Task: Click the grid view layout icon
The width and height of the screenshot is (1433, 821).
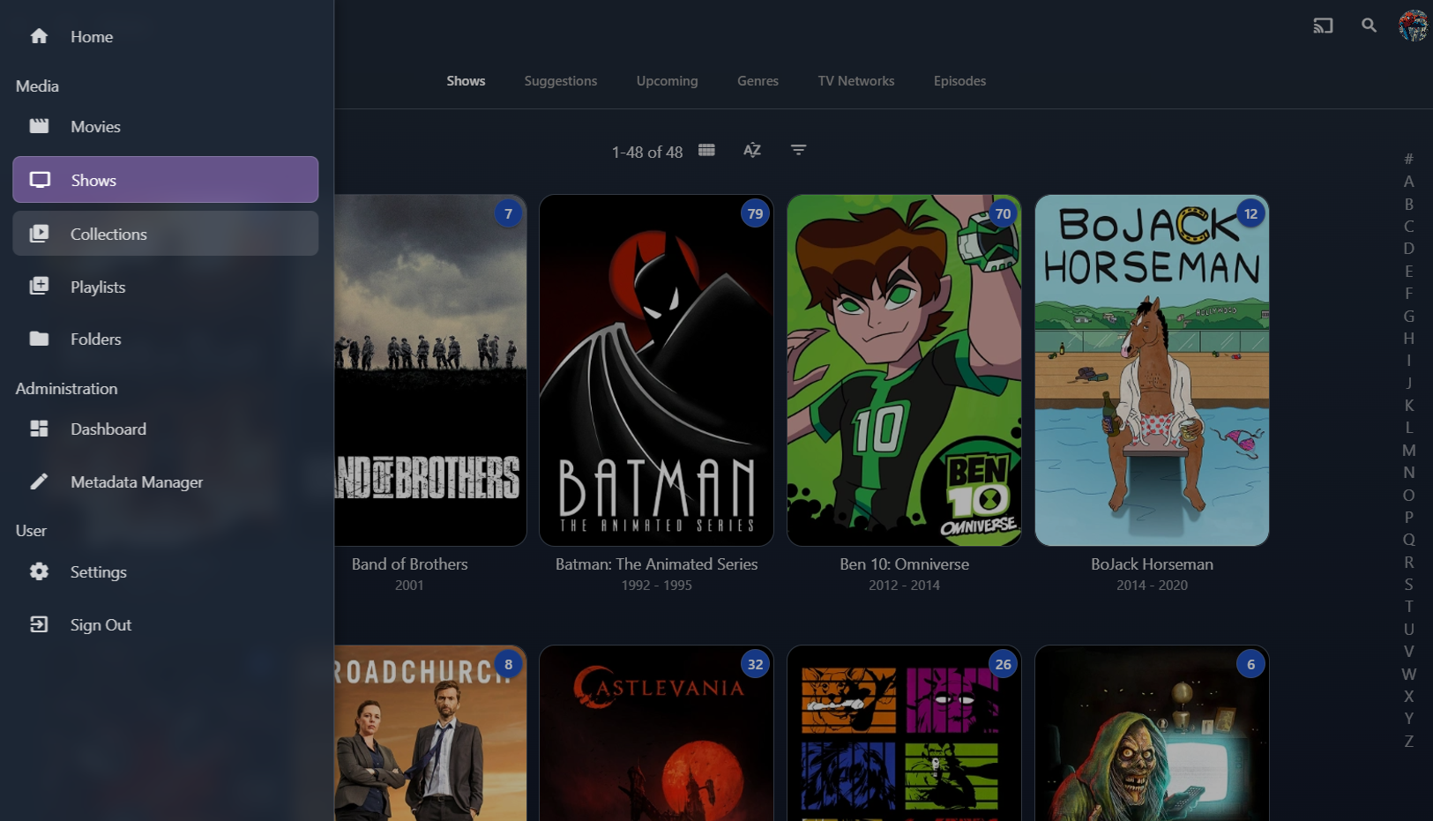Action: (x=706, y=150)
